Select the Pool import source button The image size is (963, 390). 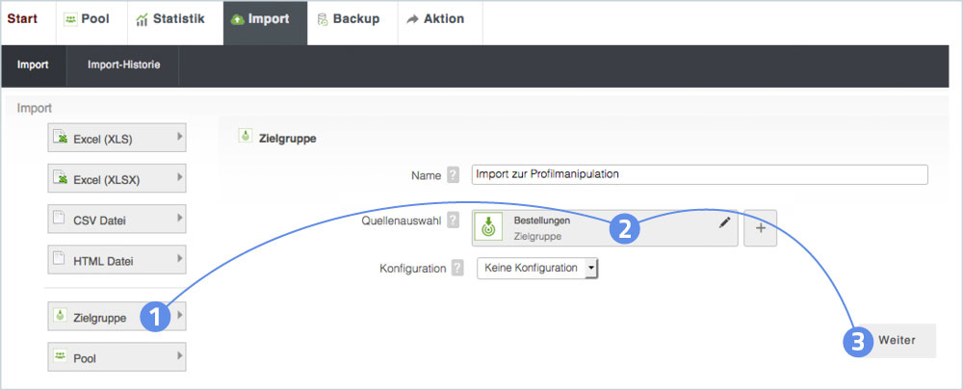click(x=117, y=357)
